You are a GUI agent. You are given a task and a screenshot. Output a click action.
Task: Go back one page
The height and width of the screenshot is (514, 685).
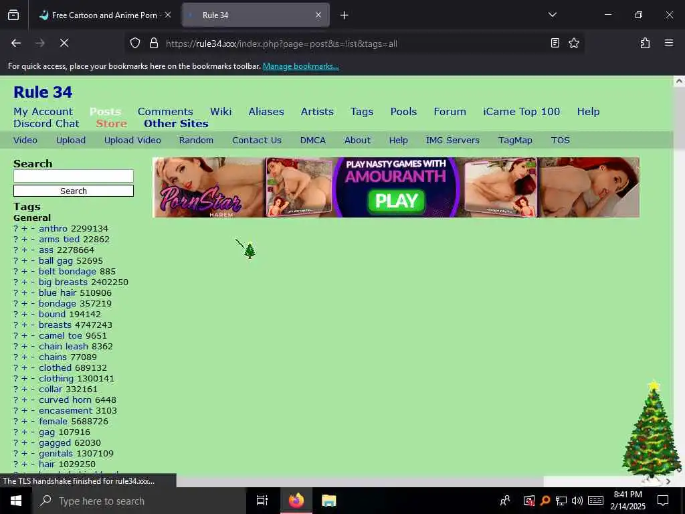pyautogui.click(x=16, y=43)
